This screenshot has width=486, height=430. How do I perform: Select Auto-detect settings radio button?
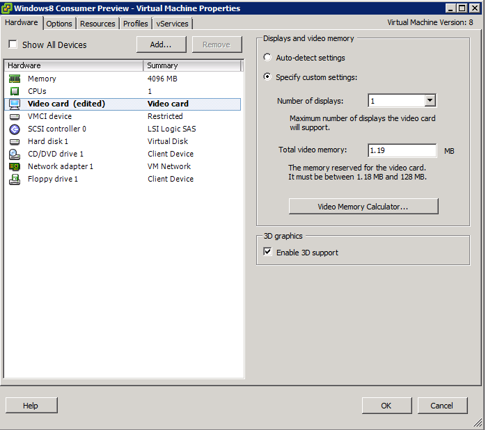pyautogui.click(x=267, y=57)
